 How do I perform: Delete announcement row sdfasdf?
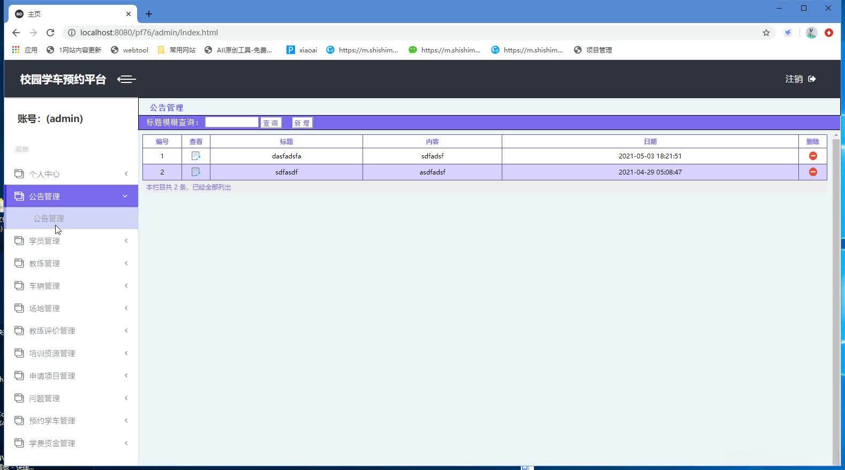[813, 172]
